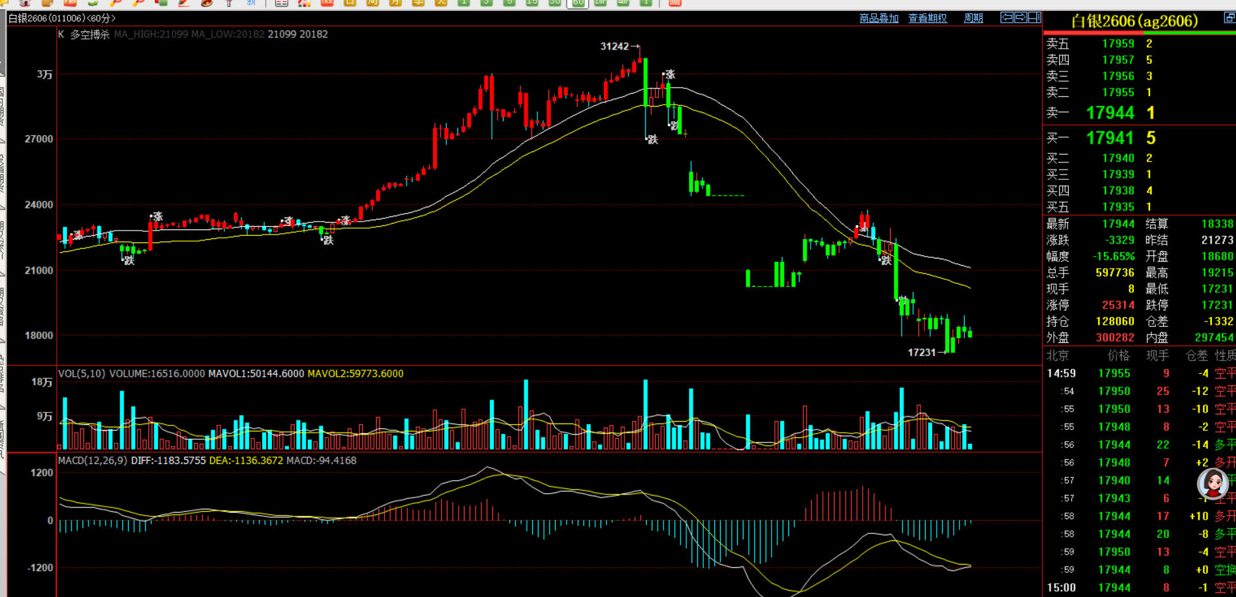
Task: Click the 昨结 value 21273
Action: tap(1217, 240)
